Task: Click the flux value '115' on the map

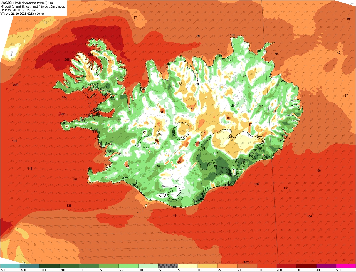Action: 30,169
